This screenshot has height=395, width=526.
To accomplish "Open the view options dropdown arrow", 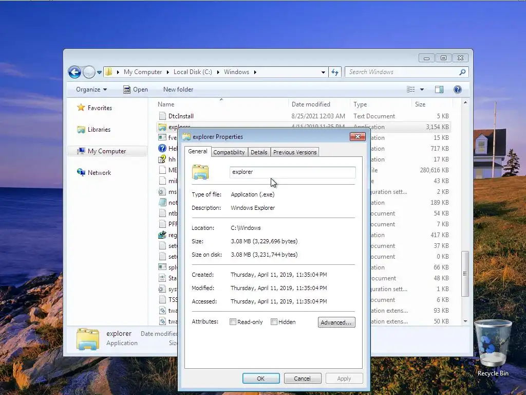I will (422, 89).
